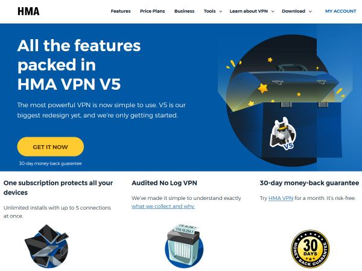Open the Features menu item

tap(121, 11)
